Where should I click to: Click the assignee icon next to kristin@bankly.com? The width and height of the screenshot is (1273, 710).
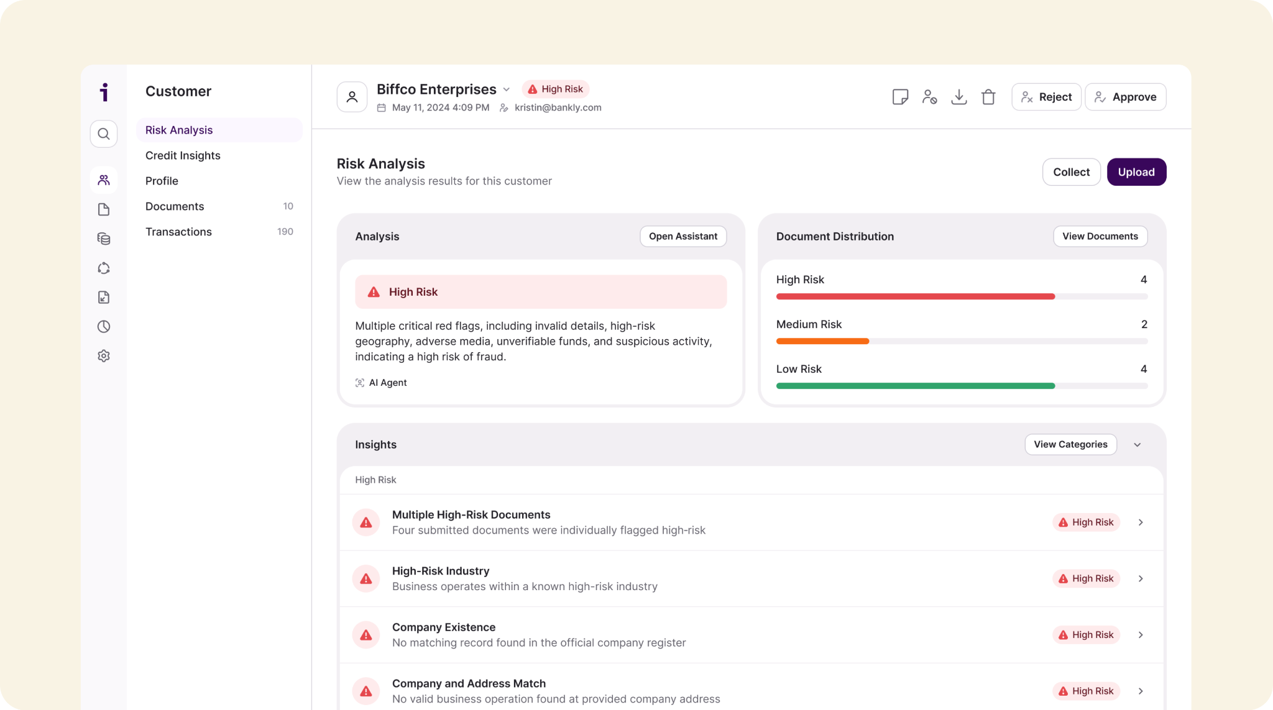click(504, 107)
